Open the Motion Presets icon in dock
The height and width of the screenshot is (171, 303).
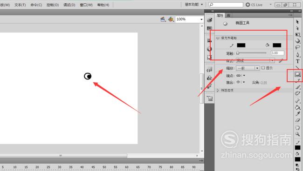click(x=209, y=86)
